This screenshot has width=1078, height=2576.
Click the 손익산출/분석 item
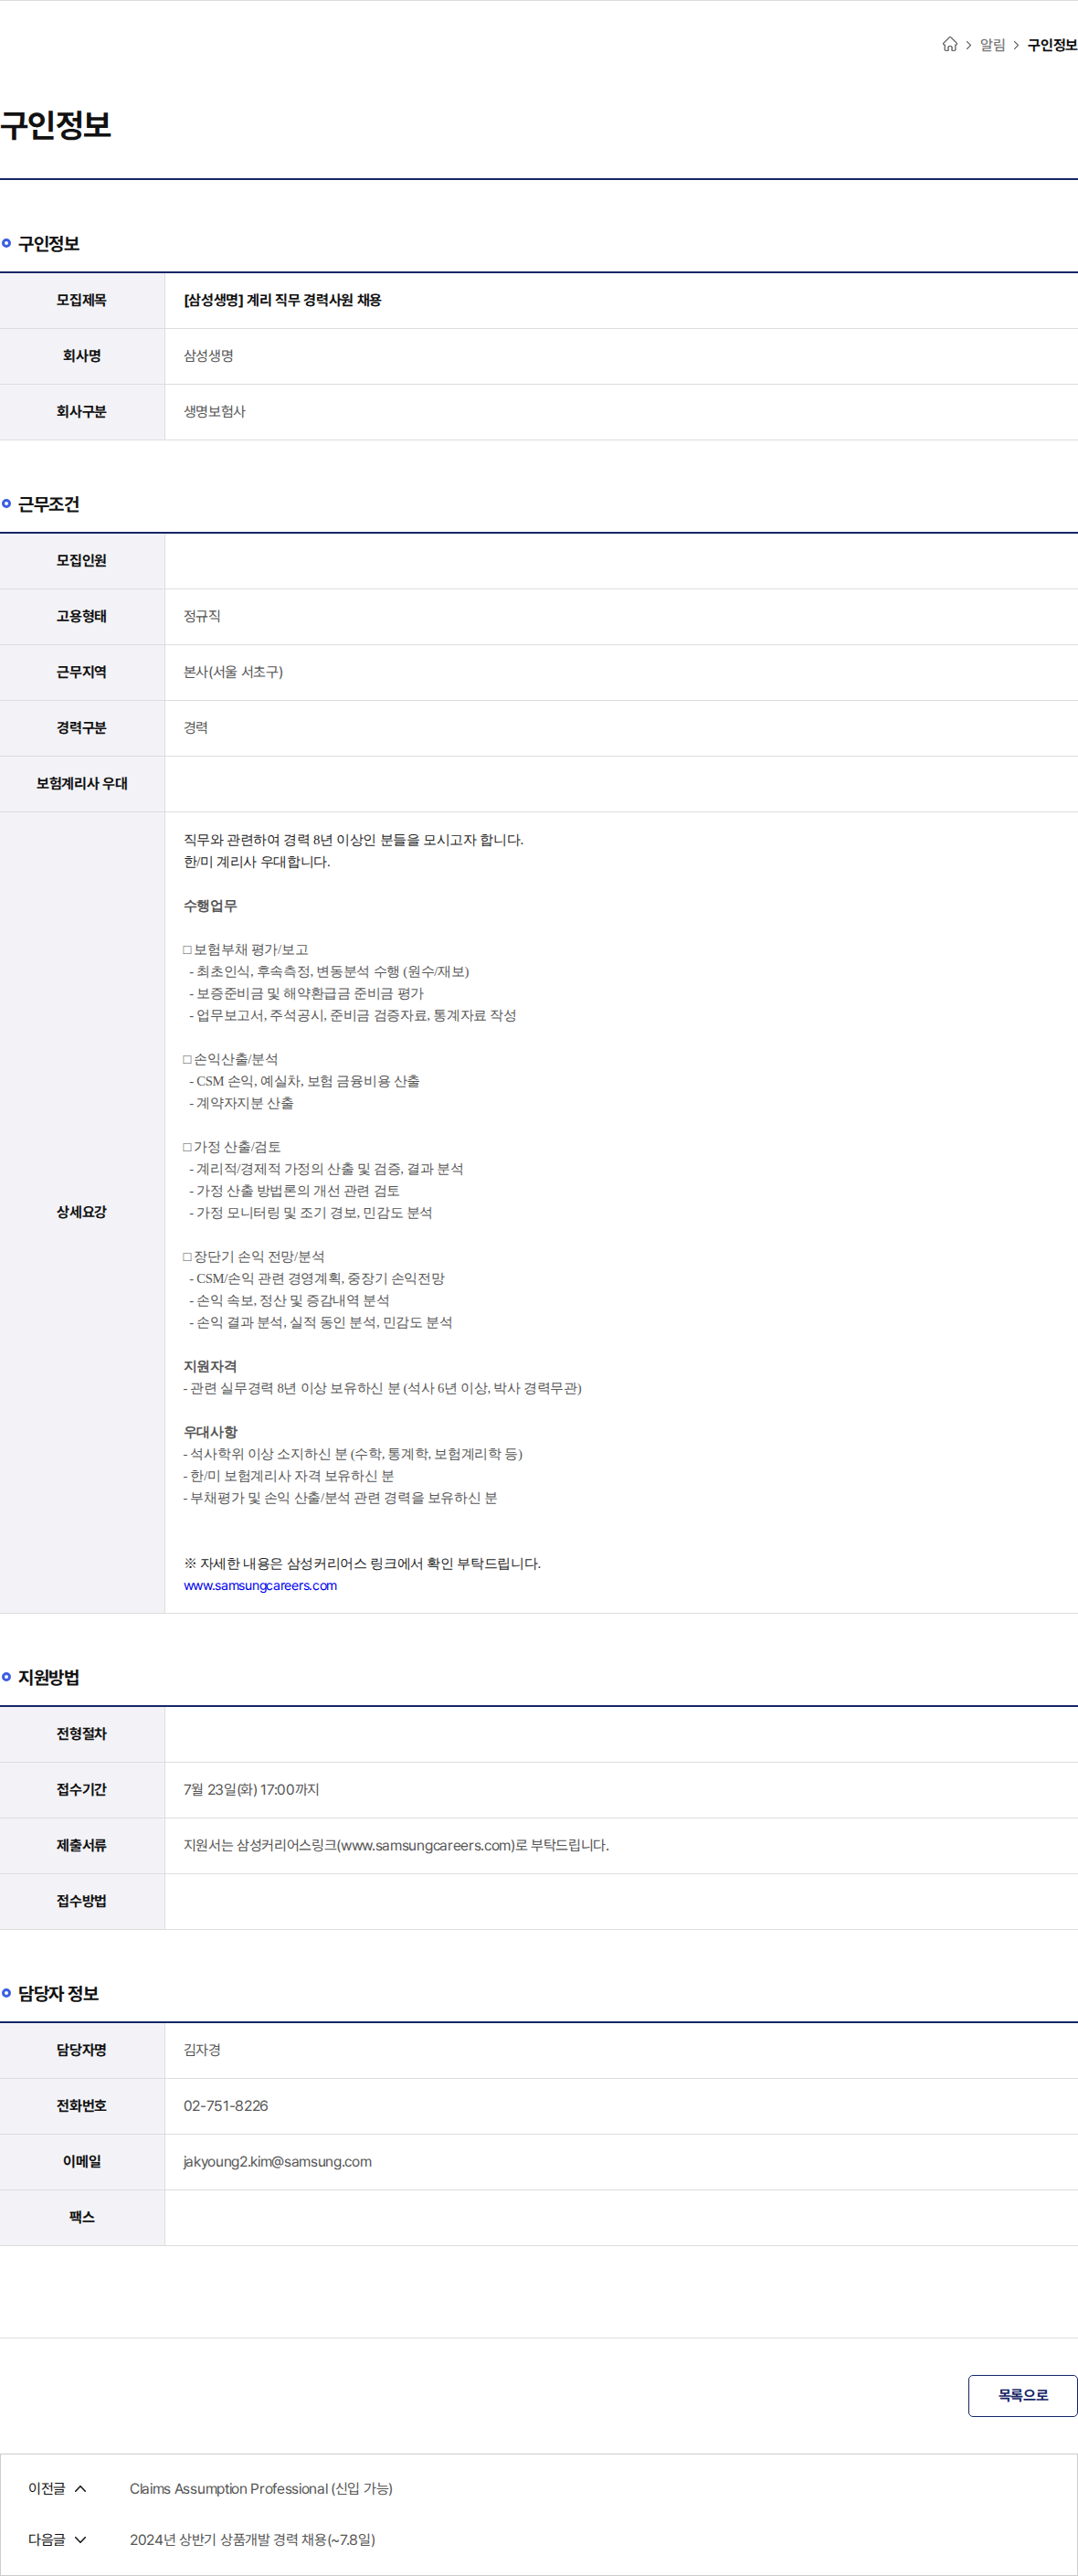click(231, 1059)
